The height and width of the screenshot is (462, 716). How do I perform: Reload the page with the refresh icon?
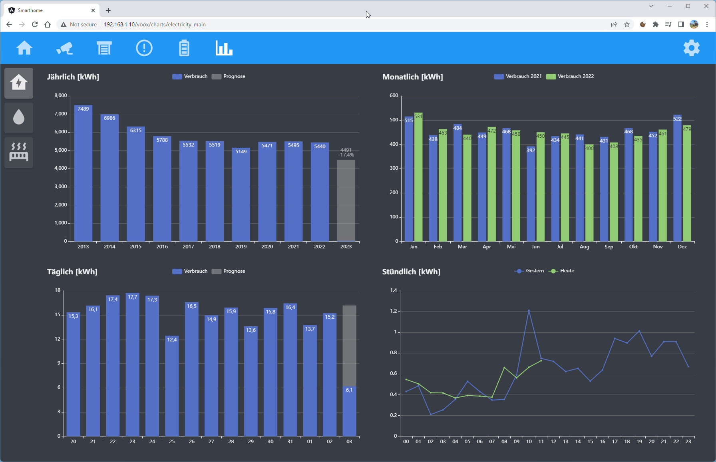pos(35,24)
